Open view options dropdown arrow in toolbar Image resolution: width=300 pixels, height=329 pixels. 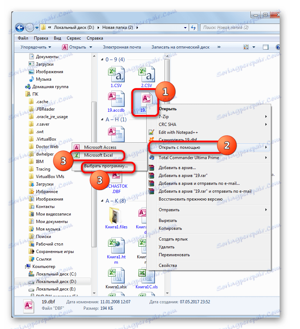point(254,47)
